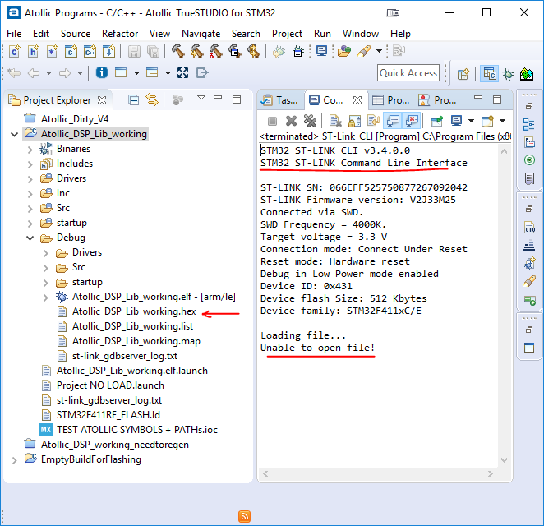
Task: Expand the Binaries node
Action: [30, 150]
